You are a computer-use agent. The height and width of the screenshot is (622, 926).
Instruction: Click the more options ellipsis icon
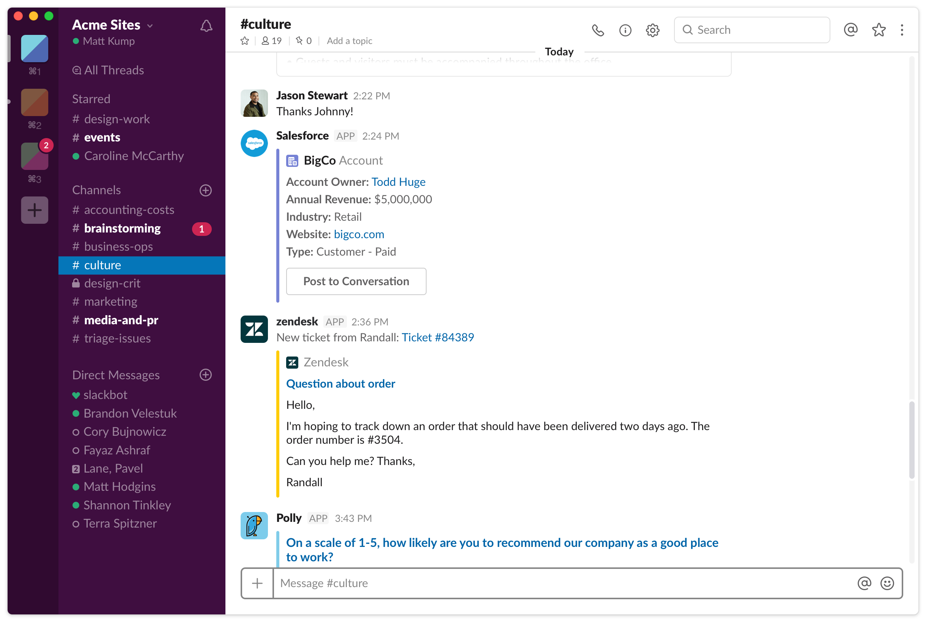pyautogui.click(x=902, y=29)
